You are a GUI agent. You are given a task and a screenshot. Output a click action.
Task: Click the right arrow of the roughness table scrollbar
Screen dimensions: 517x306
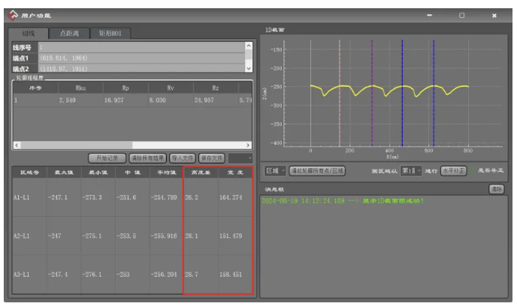click(249, 145)
